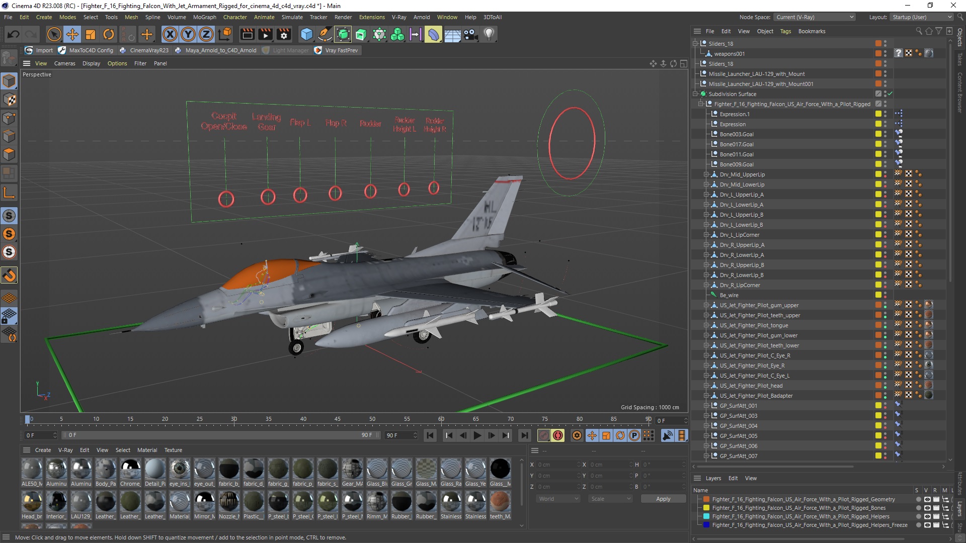Open the Node Space dropdown
Viewport: 966px width, 543px height.
point(815,17)
